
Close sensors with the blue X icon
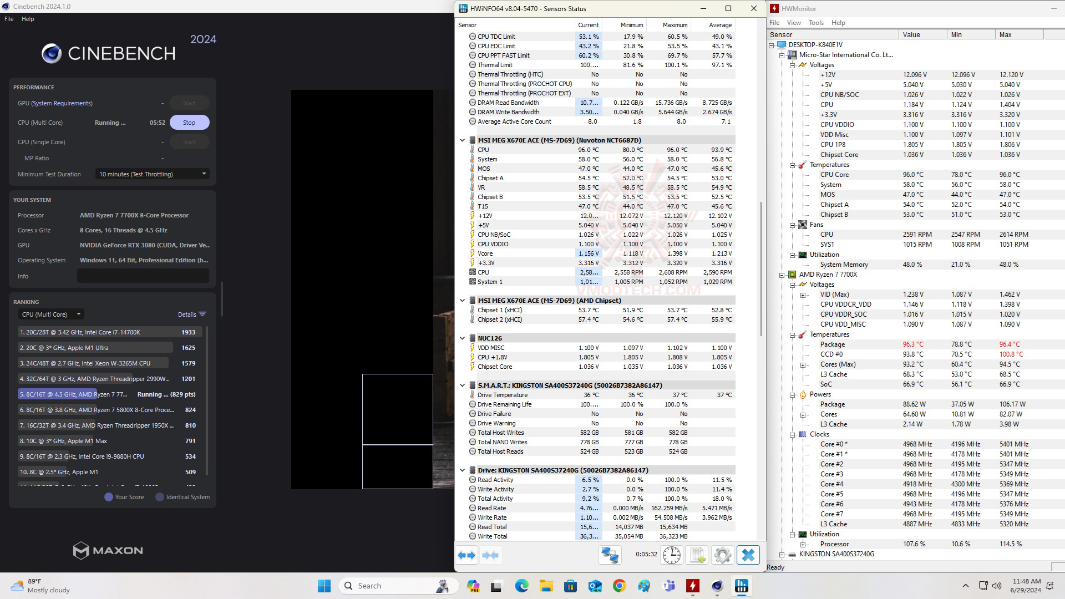pos(748,555)
